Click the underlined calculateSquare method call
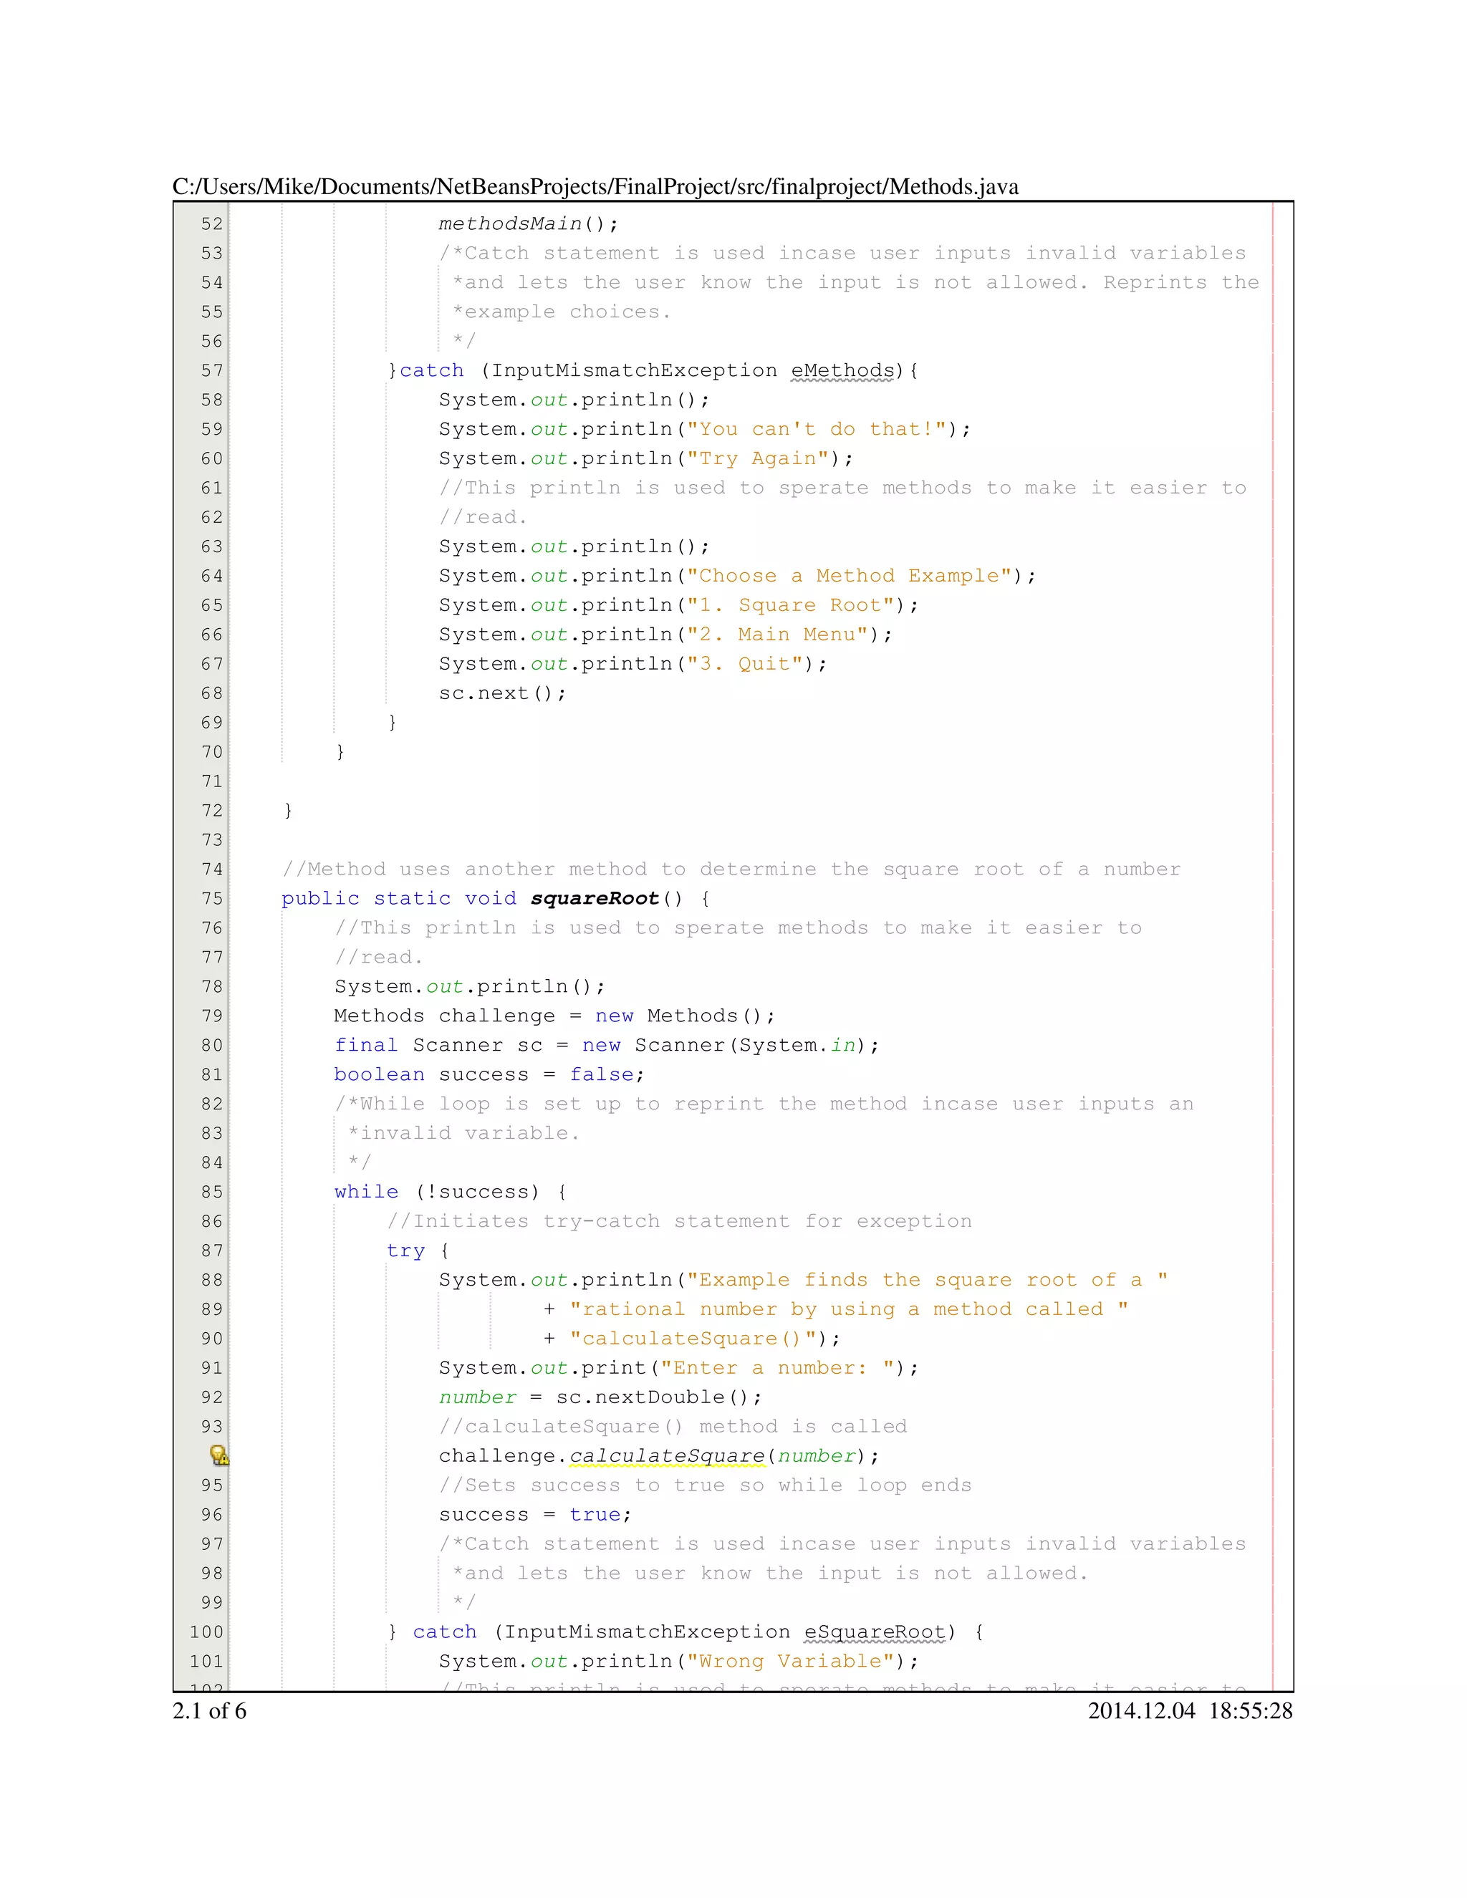1467x1898 pixels. click(667, 1455)
